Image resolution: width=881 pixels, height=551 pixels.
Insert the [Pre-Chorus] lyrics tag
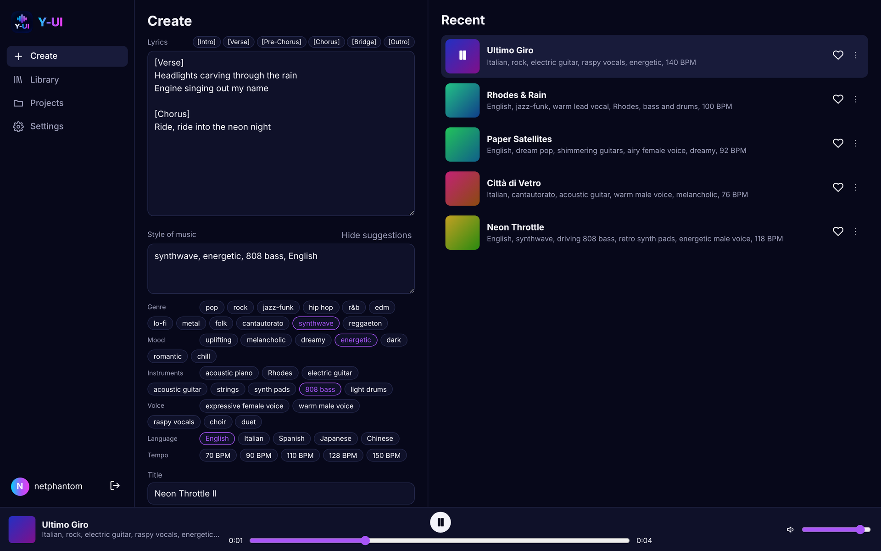point(281,42)
